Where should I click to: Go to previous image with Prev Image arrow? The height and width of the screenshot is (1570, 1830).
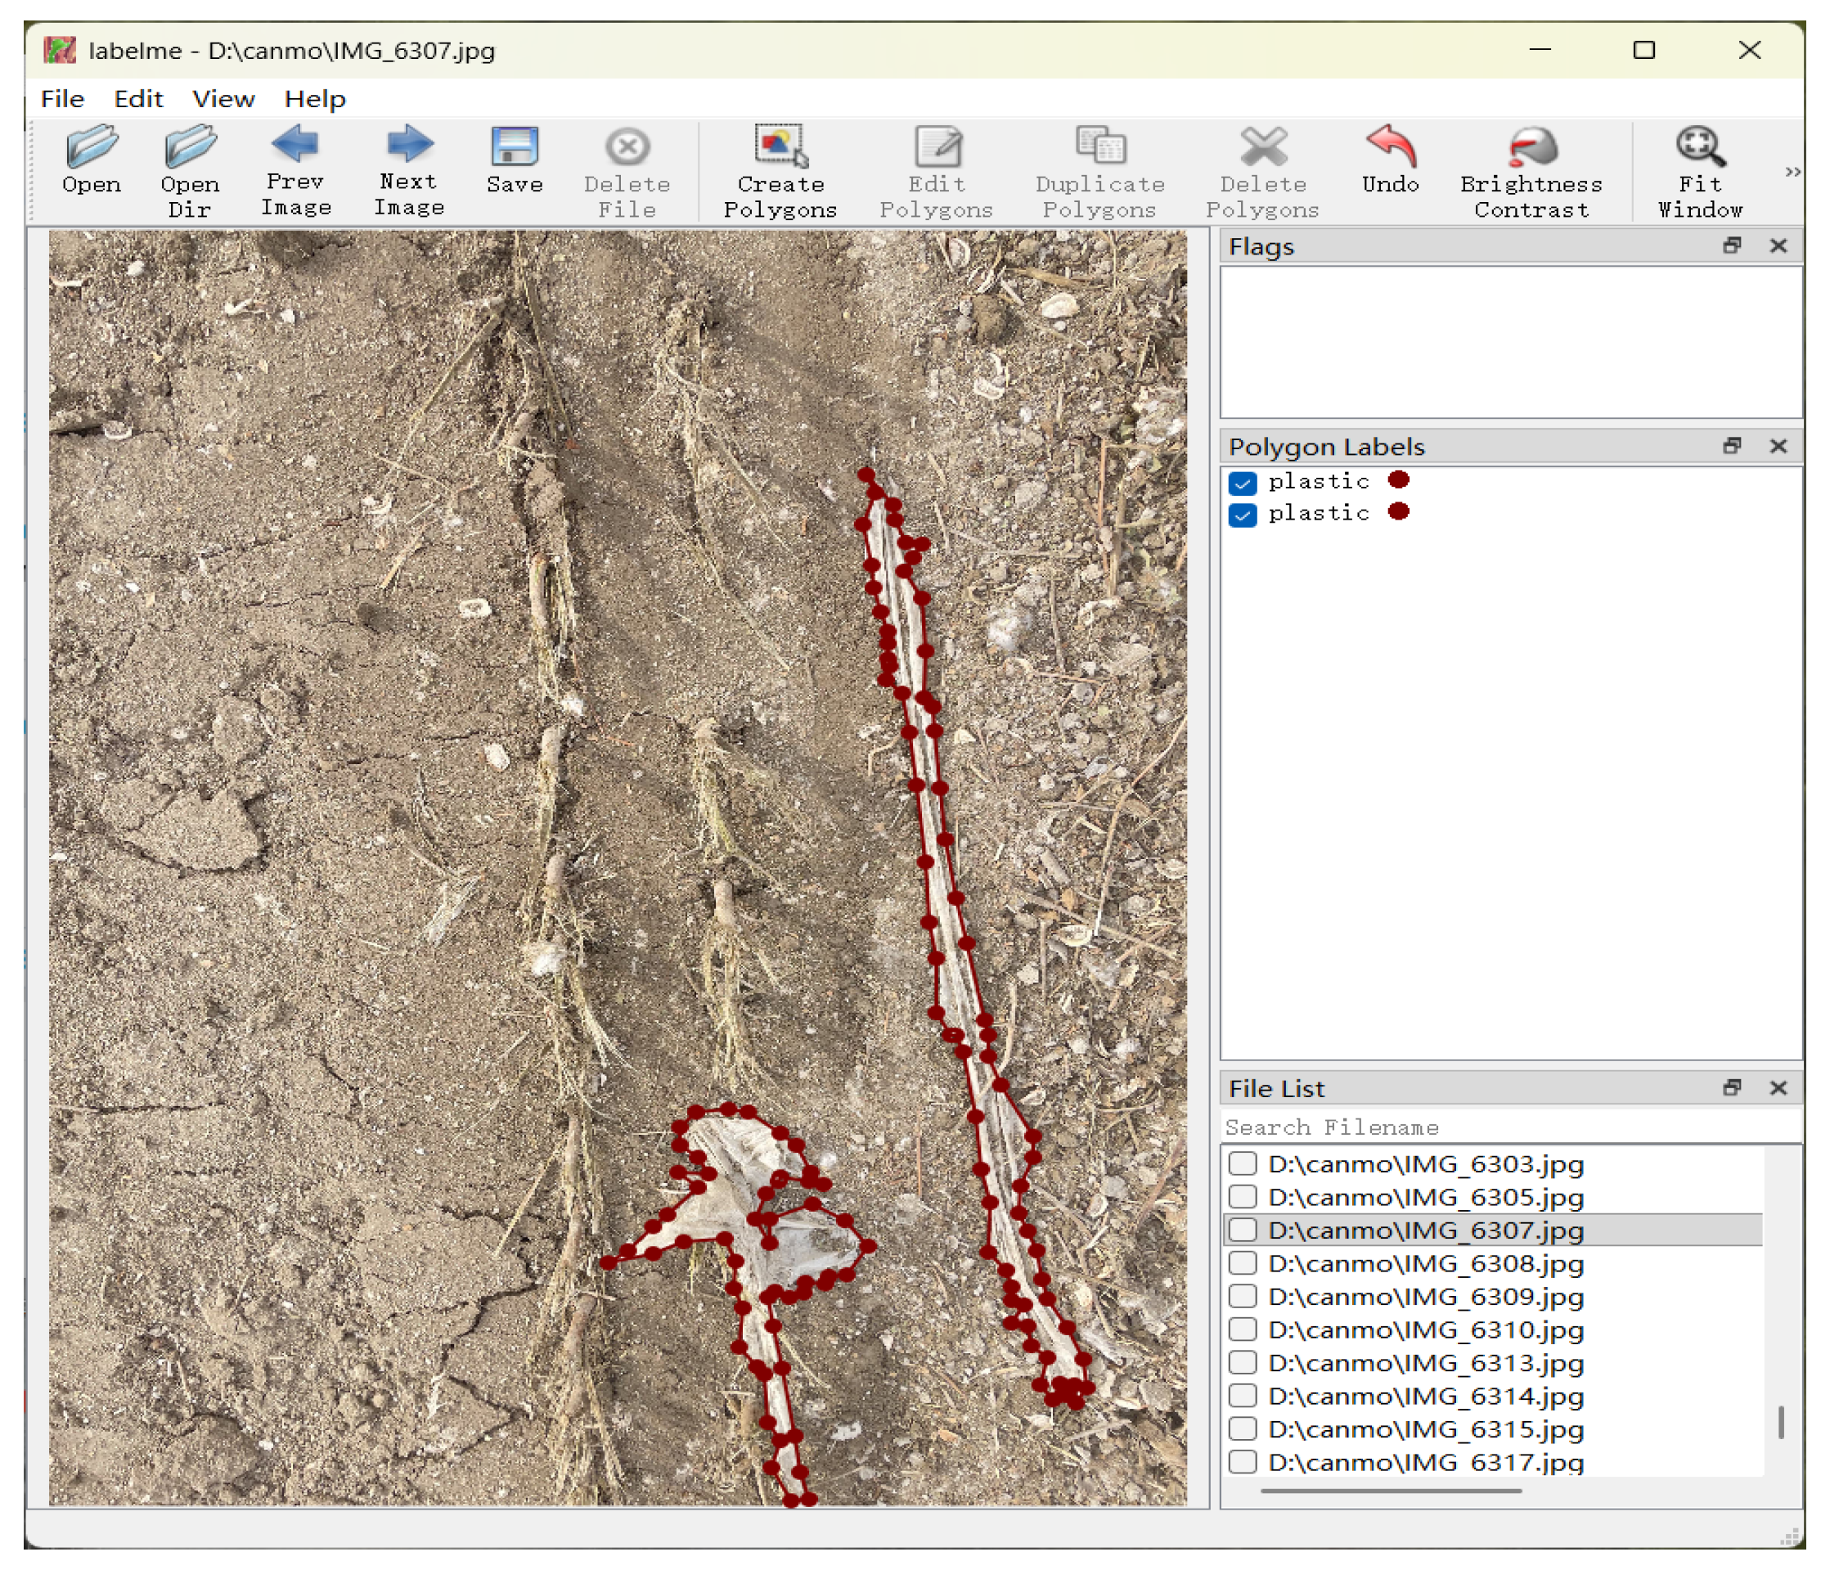pos(295,145)
